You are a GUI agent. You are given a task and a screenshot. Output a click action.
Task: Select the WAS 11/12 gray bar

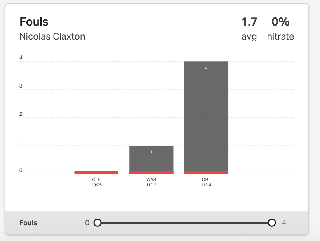[151, 158]
